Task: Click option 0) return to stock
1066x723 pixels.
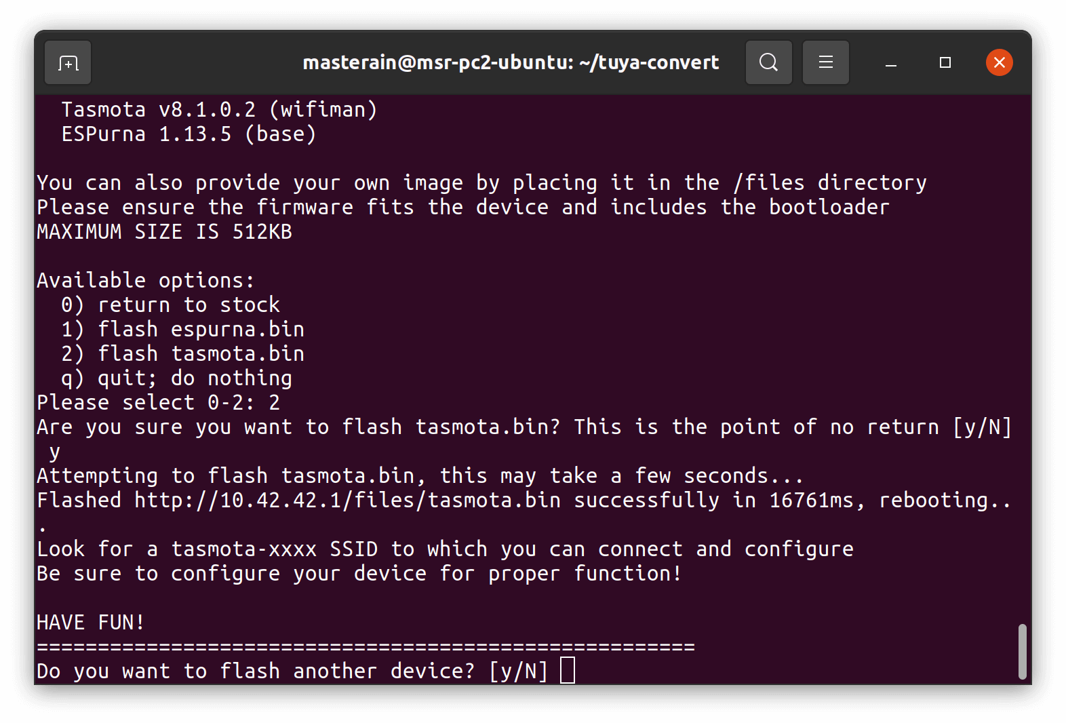Action: tap(170, 305)
